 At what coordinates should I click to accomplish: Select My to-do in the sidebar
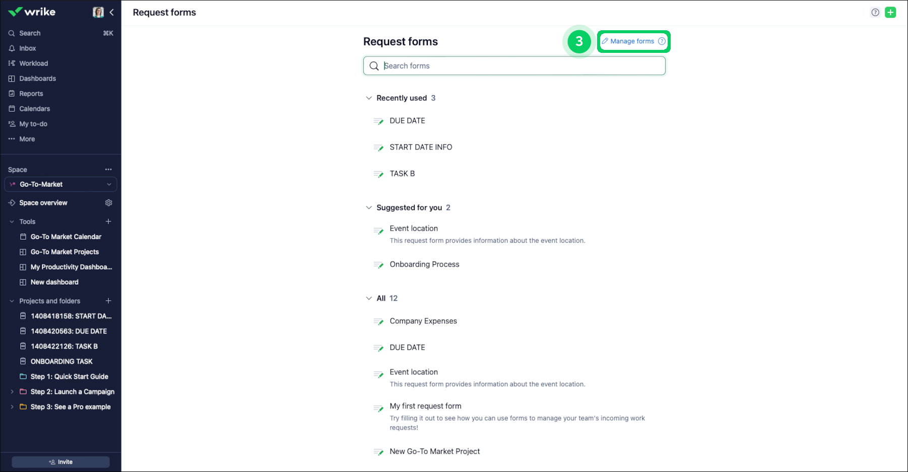point(33,123)
